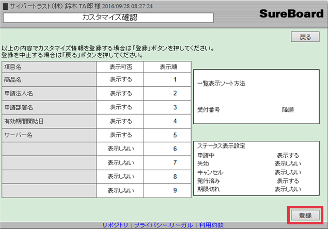Select the 表示可否 column header
Viewport: 328px width, 229px height.
121,67
